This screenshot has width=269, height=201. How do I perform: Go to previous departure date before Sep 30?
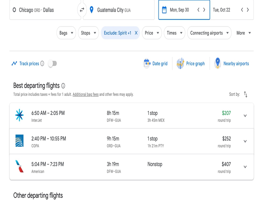tap(198, 10)
